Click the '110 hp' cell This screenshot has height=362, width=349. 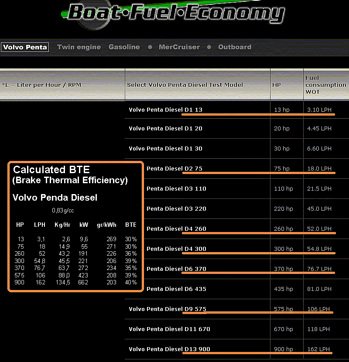click(x=284, y=188)
